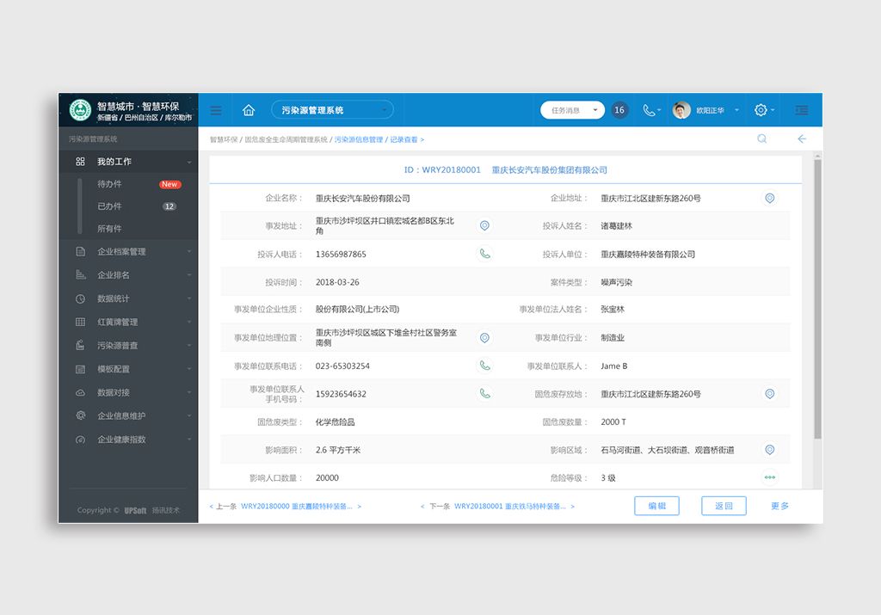Expand the 欧阳正华 user menu arrow
Image resolution: width=881 pixels, height=615 pixels.
(x=736, y=110)
